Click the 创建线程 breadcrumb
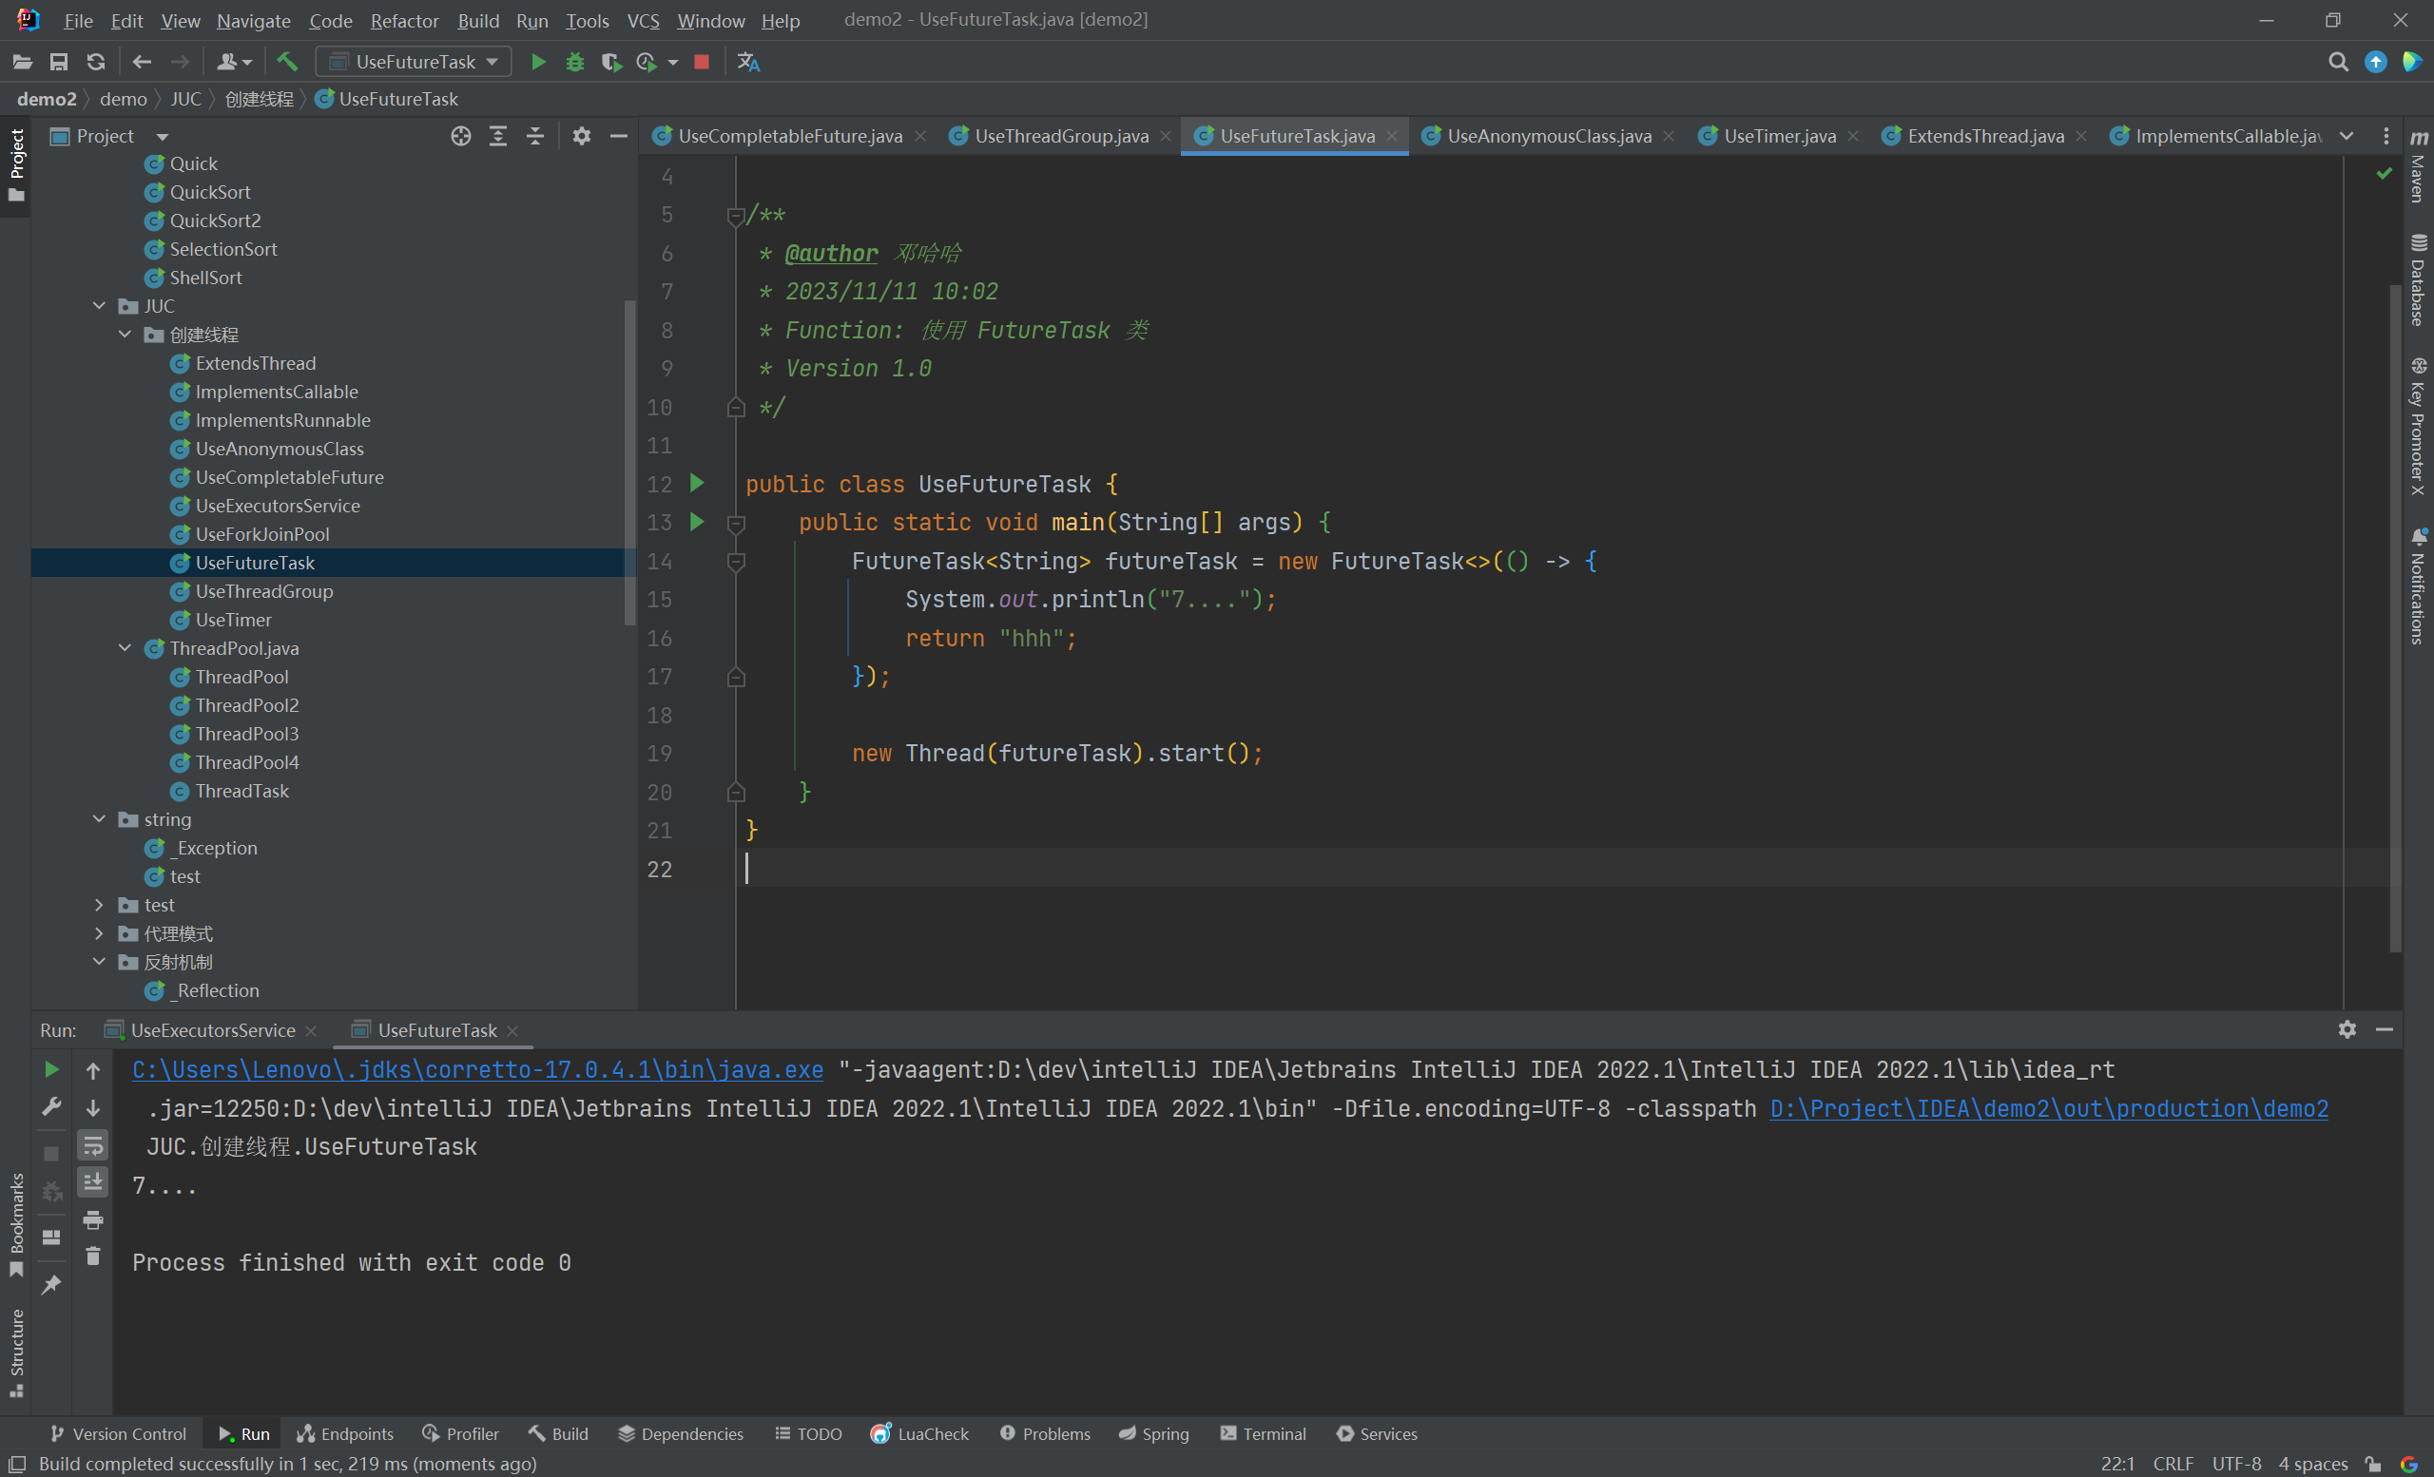Image resolution: width=2434 pixels, height=1477 pixels. click(259, 99)
